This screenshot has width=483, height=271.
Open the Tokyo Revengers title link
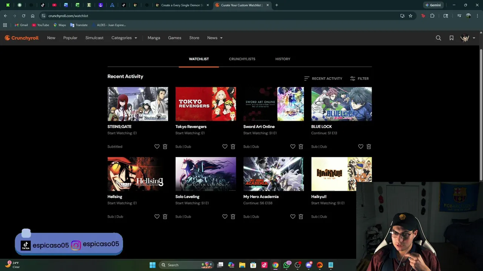[x=191, y=126]
